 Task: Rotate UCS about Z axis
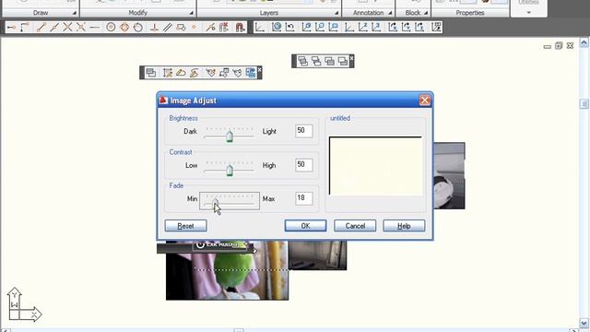pos(419,27)
